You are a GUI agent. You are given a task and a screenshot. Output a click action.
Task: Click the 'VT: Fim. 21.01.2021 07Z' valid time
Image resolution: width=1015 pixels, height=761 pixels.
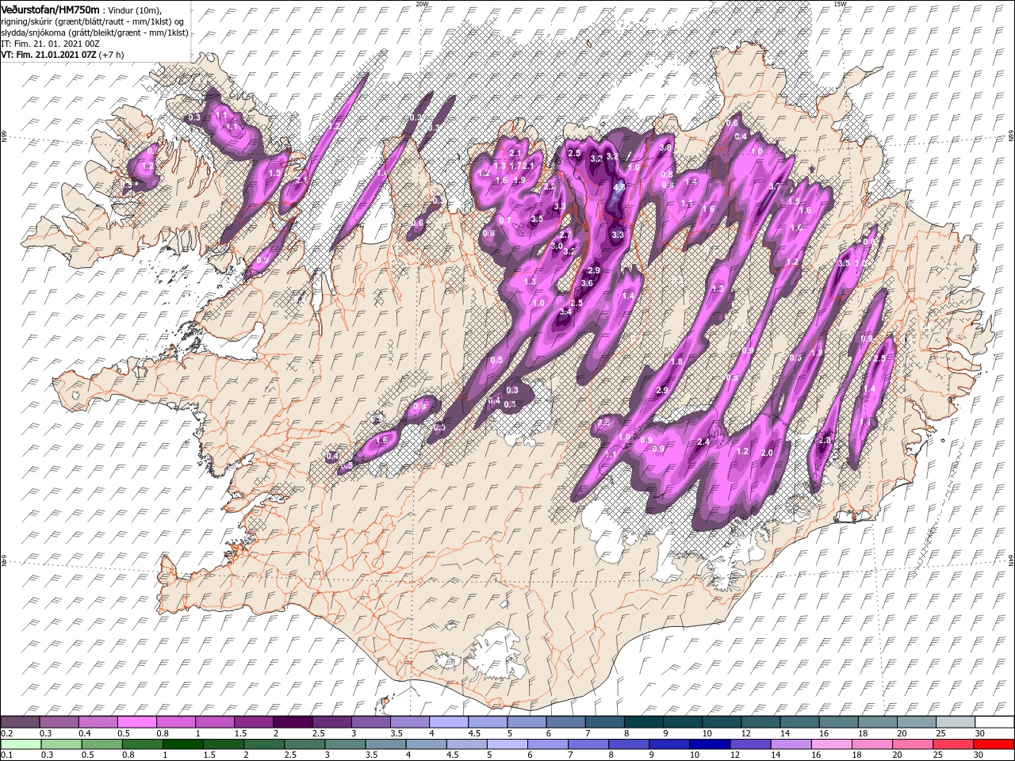[48, 55]
